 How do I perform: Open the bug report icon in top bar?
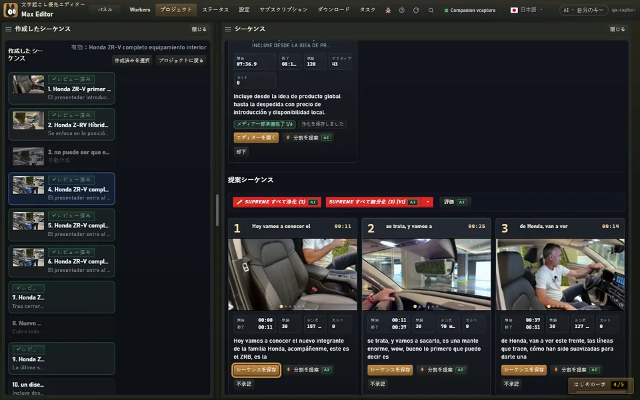tap(388, 10)
